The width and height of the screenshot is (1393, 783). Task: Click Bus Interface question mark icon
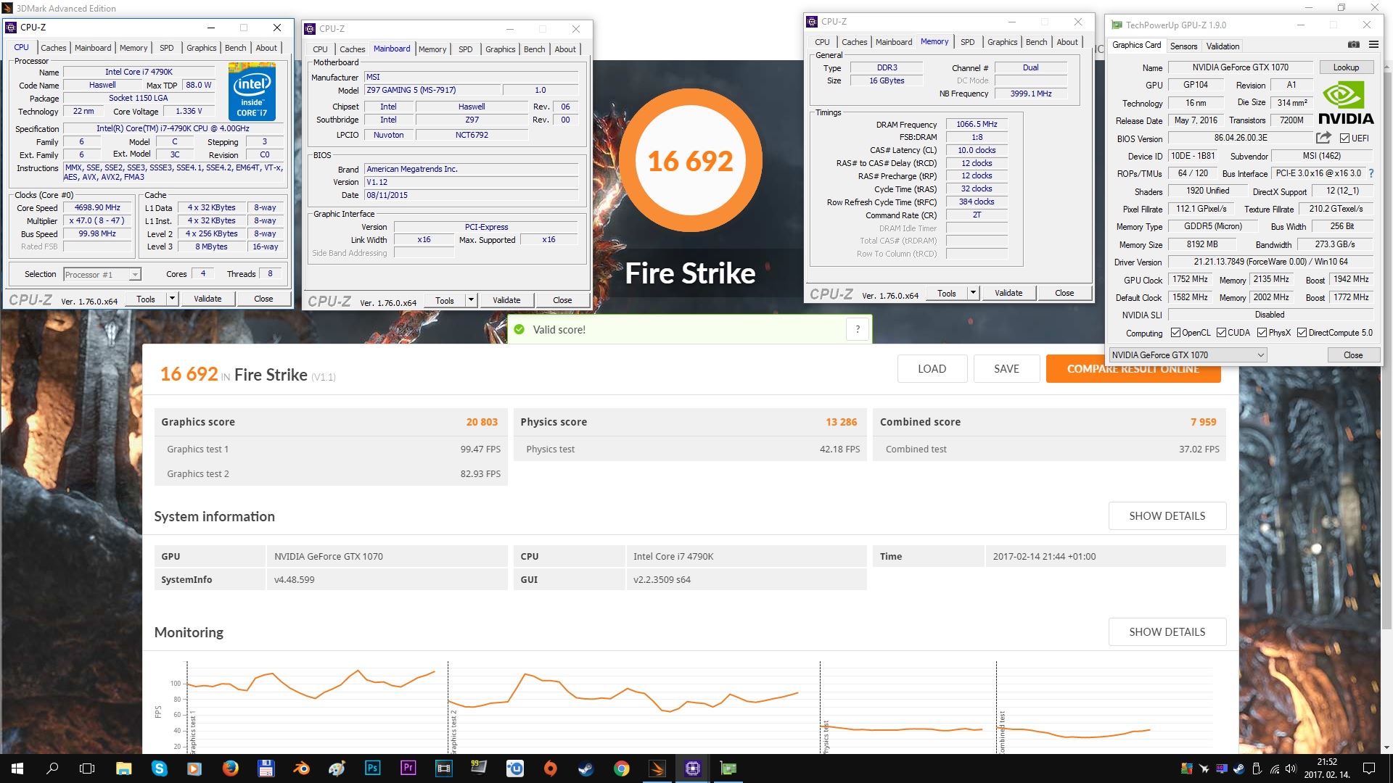coord(1371,174)
